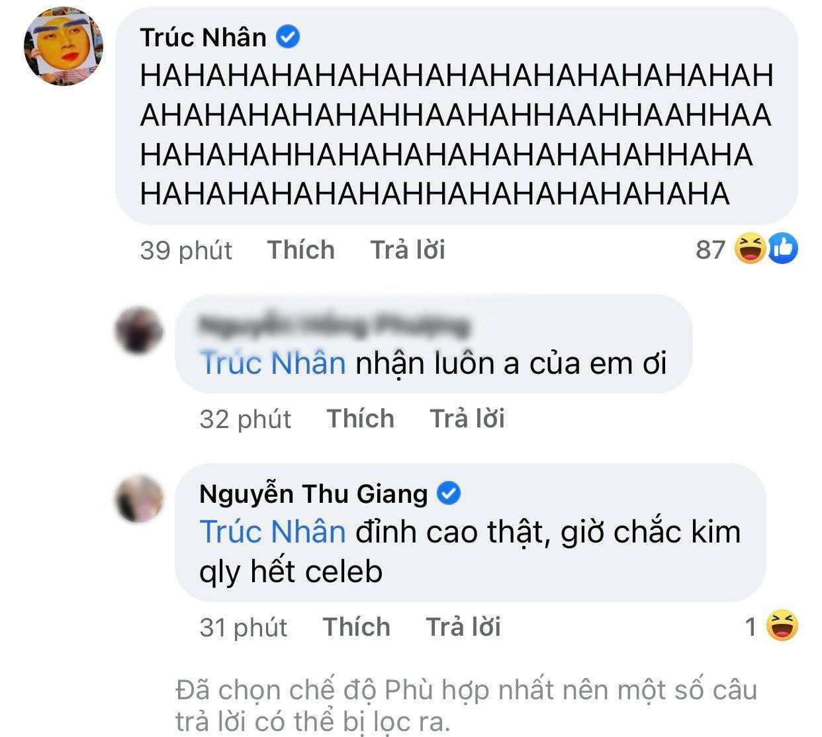Click Trúc Nhân's blue verified badge
Image resolution: width=822 pixels, height=737 pixels.
(287, 37)
